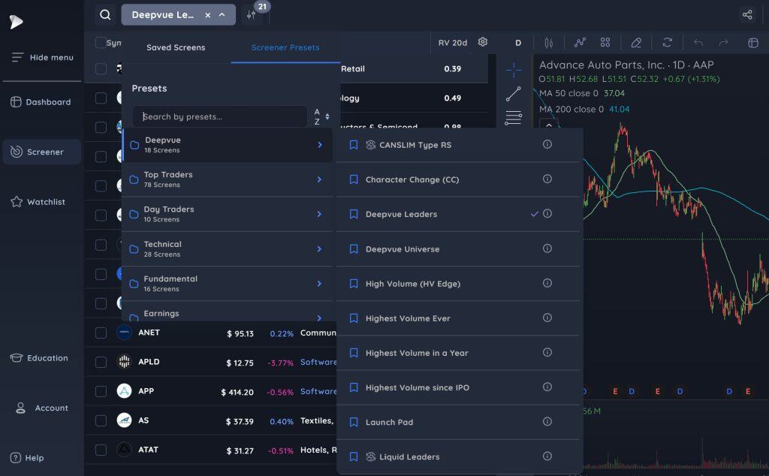
Task: Show info for Character Change (CC) preset
Action: pyautogui.click(x=547, y=179)
